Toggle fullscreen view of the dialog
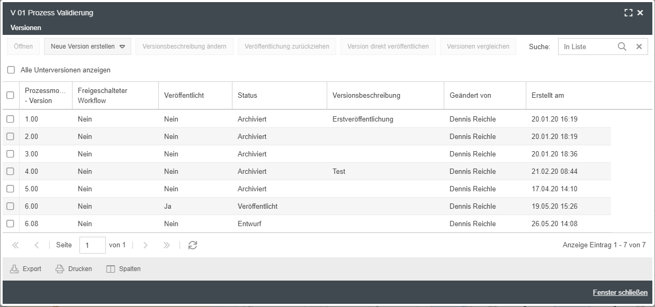This screenshot has height=307, width=655. (x=629, y=13)
